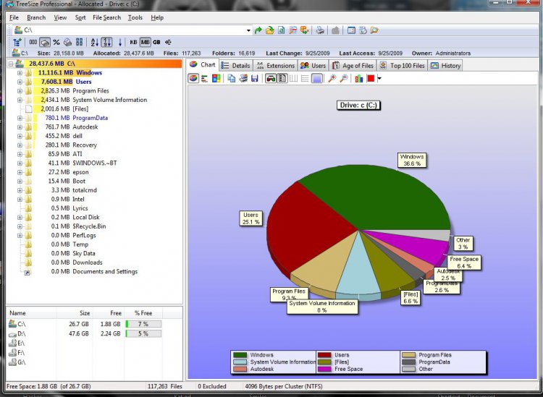The width and height of the screenshot is (543, 397).
Task: Switch size units to MB
Action: tap(145, 42)
